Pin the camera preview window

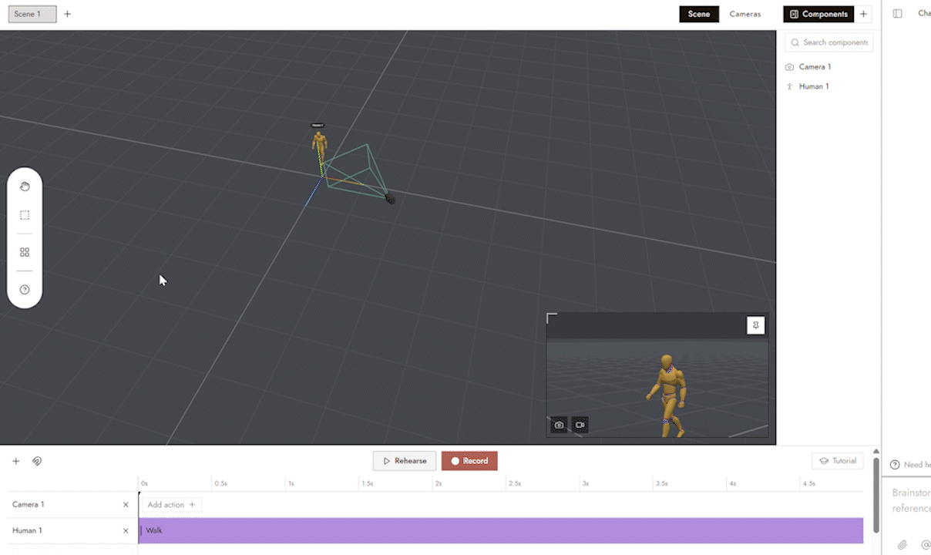click(x=756, y=326)
